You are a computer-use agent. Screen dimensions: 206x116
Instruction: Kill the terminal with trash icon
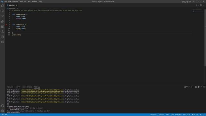pyautogui.click(x=199, y=87)
